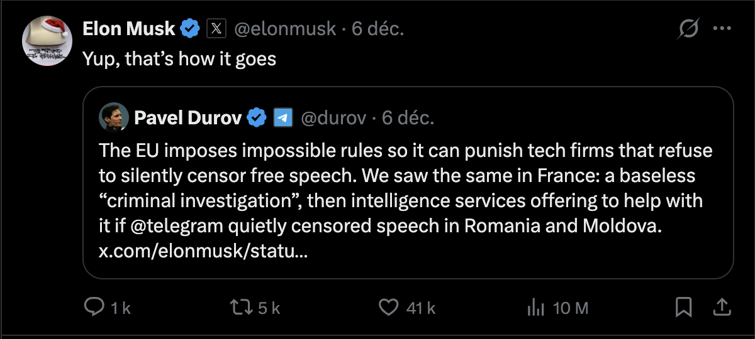Click Elon Musk's blue verified badge
Image resolution: width=755 pixels, height=339 pixels.
[x=191, y=28]
